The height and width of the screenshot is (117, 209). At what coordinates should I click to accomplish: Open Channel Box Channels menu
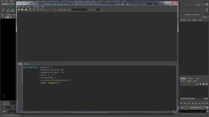coord(183,20)
